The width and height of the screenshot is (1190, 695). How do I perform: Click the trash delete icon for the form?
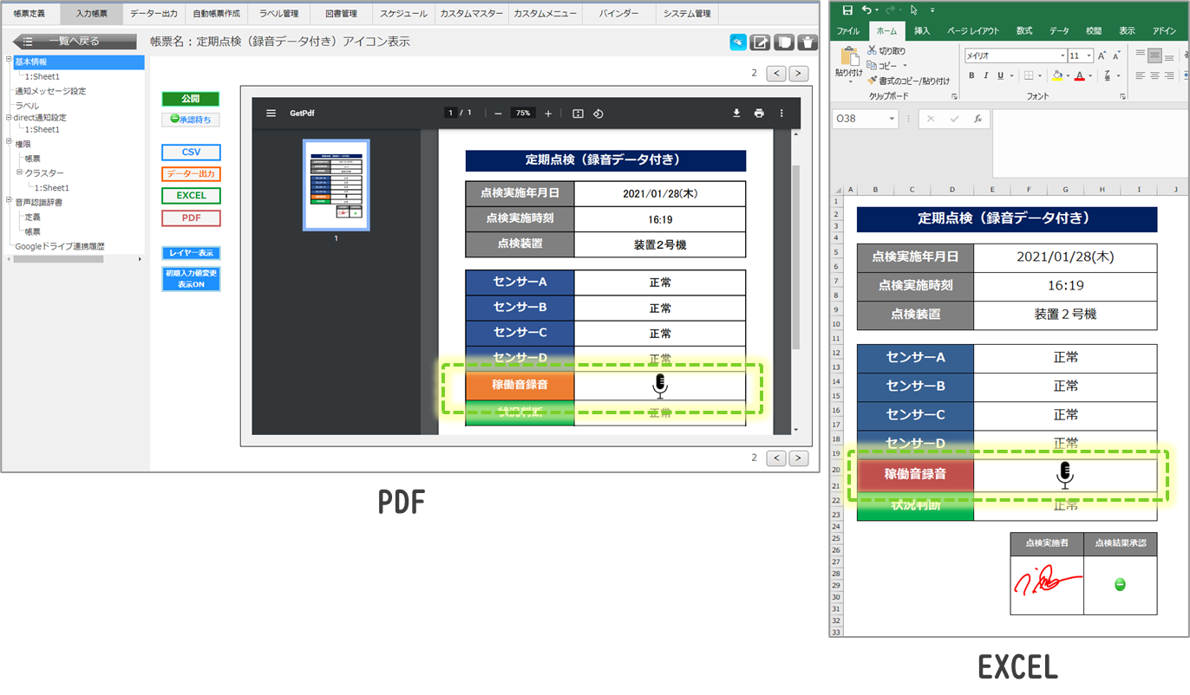click(x=807, y=42)
